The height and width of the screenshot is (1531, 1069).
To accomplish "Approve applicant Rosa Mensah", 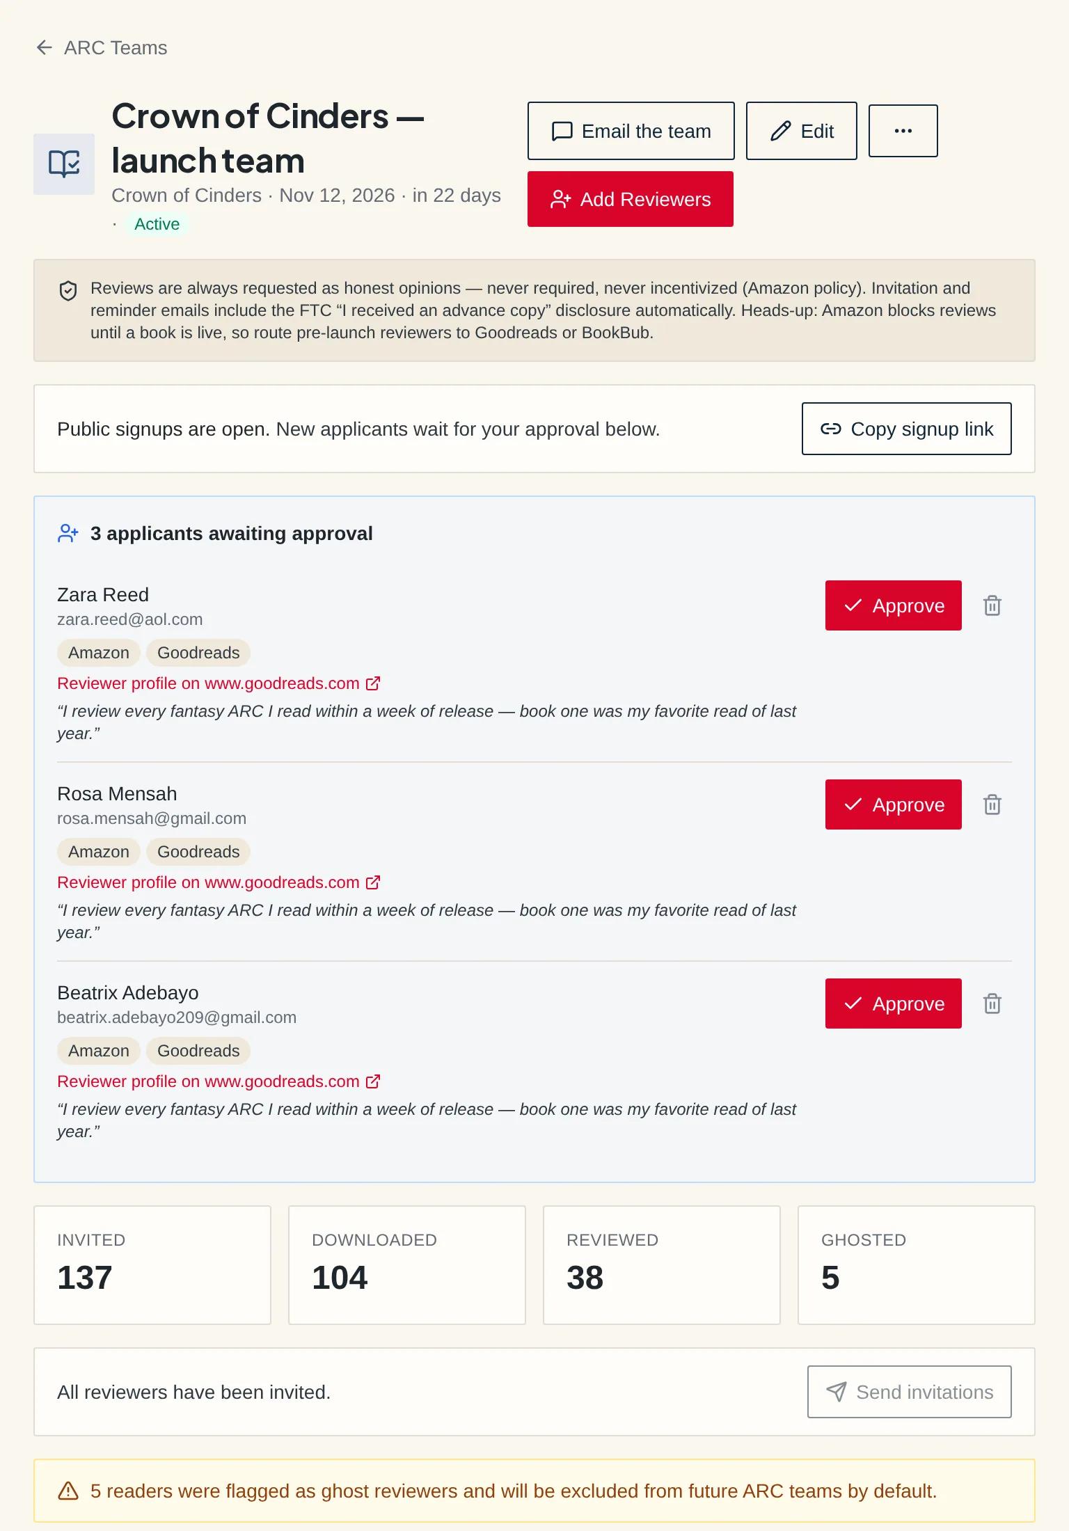I will click(893, 804).
